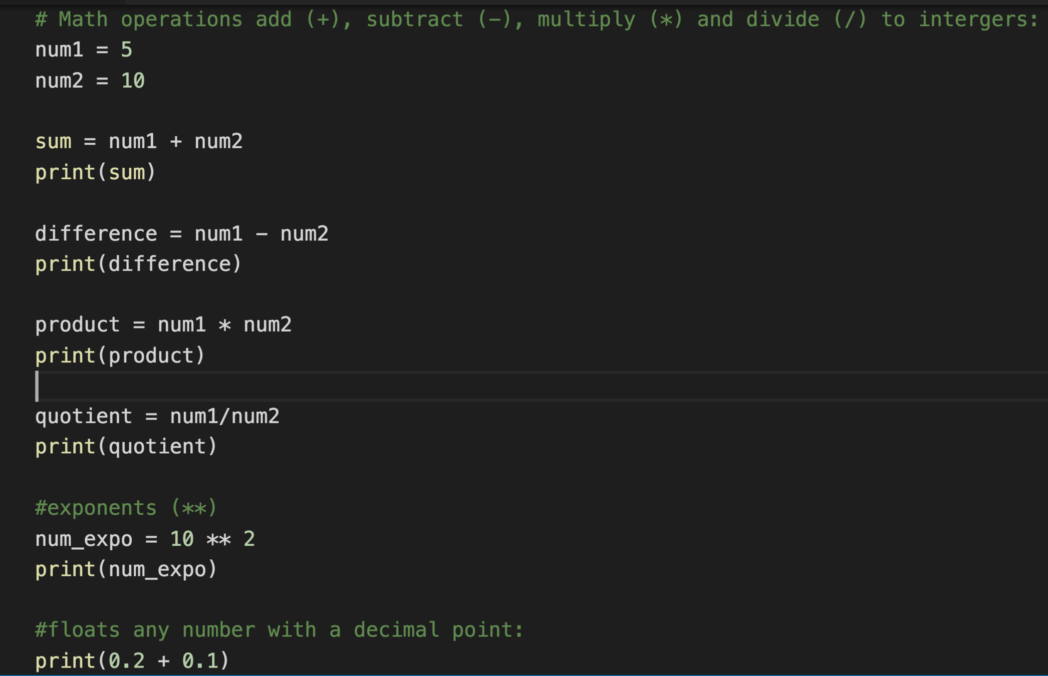Click the double asterisk exponent operator
This screenshot has height=676, width=1048.
click(219, 540)
